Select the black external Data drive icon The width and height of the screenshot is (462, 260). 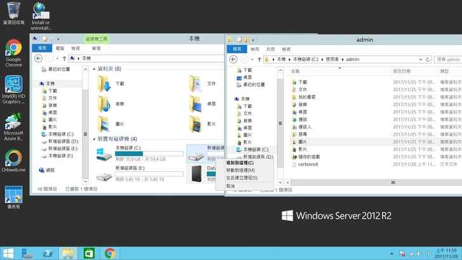tap(197, 174)
